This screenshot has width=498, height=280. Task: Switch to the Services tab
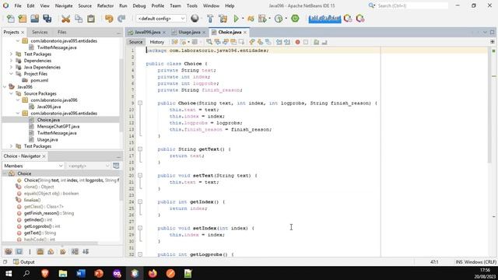tap(40, 32)
